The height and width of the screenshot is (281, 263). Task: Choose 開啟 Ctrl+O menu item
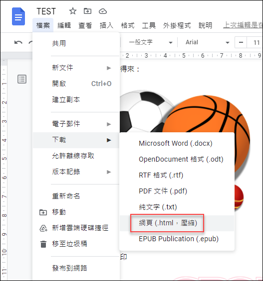tap(76, 84)
